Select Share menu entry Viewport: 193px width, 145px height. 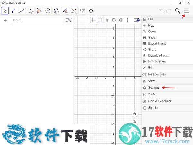[167, 50]
